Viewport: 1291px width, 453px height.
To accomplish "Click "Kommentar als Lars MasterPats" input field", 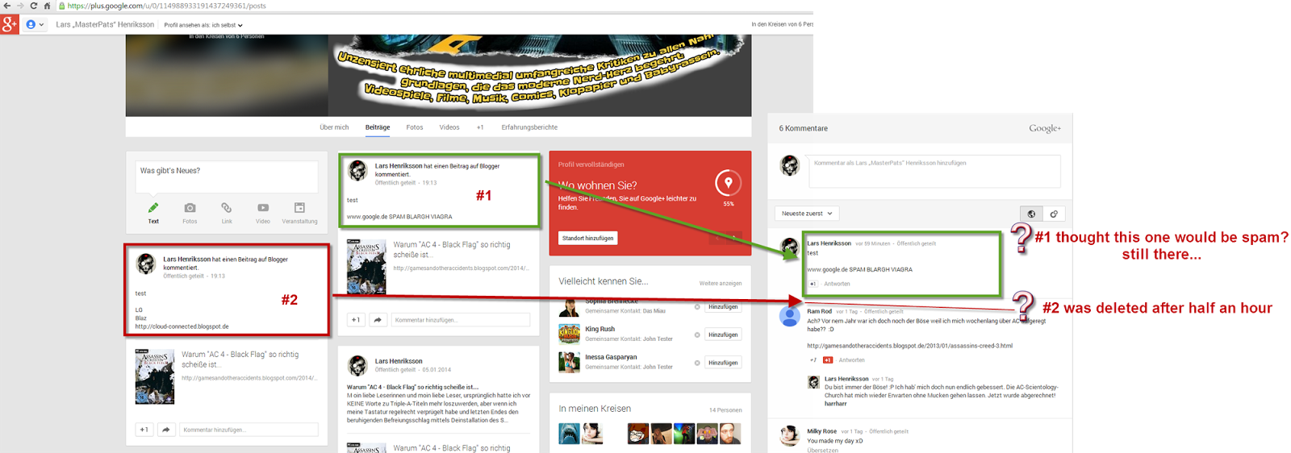I will [x=935, y=171].
